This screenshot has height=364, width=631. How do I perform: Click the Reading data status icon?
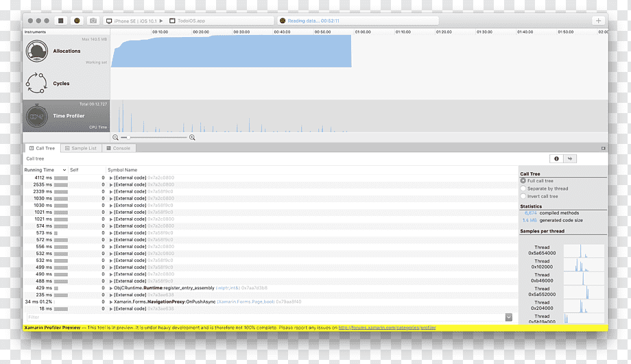click(283, 21)
